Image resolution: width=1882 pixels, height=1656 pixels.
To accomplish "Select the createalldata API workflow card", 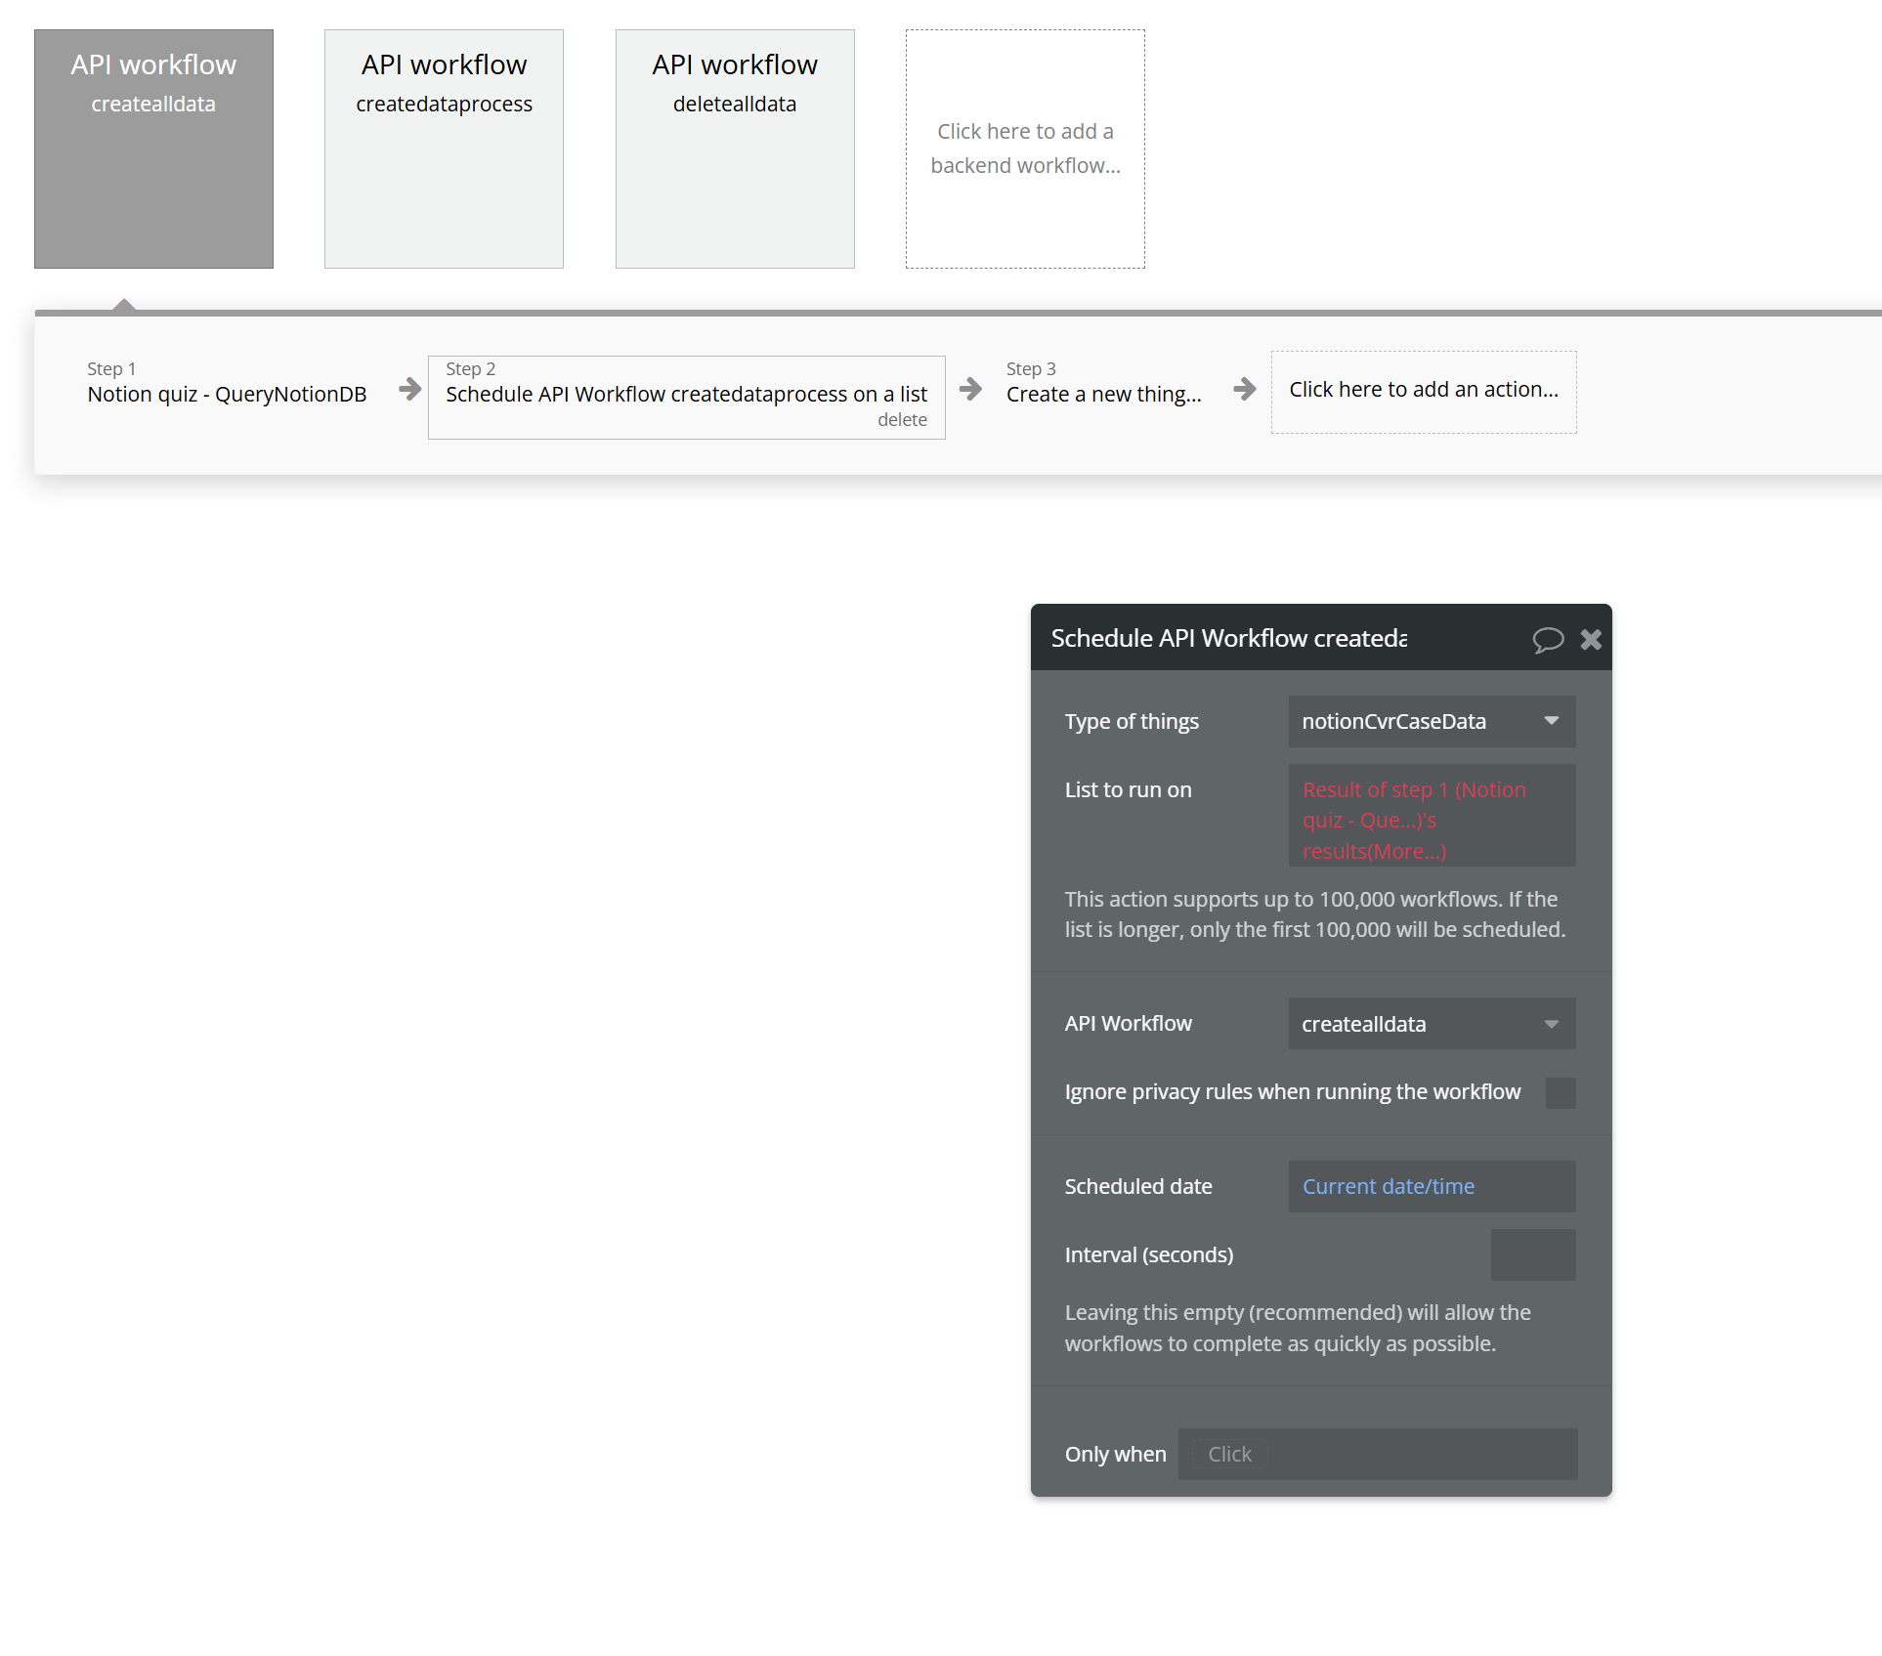I will (x=153, y=149).
